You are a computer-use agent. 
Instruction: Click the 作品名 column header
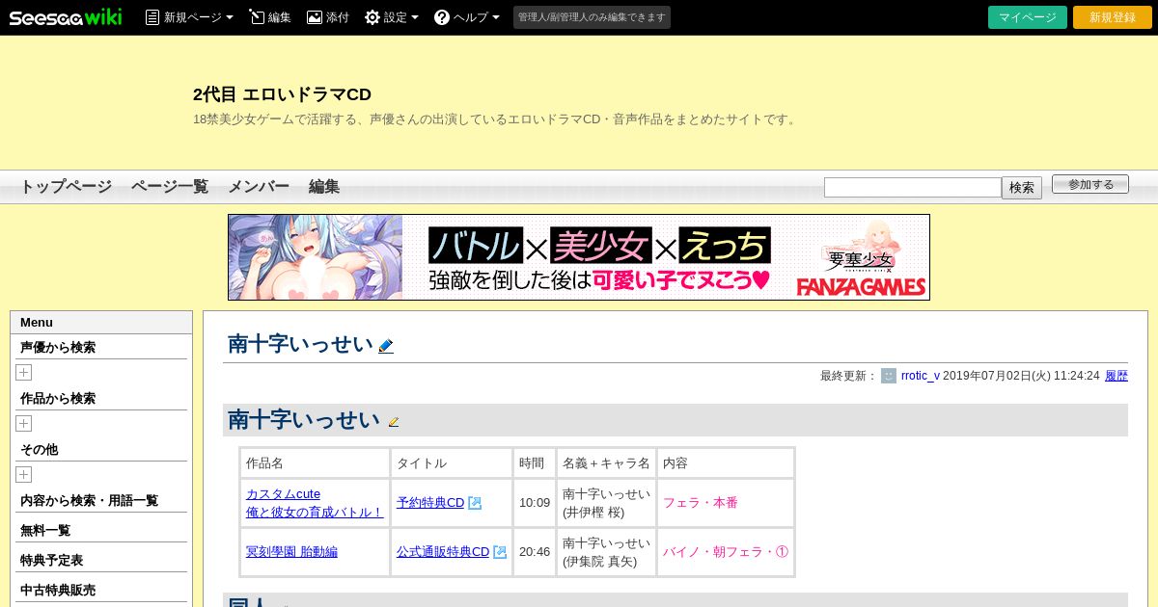pyautogui.click(x=315, y=462)
